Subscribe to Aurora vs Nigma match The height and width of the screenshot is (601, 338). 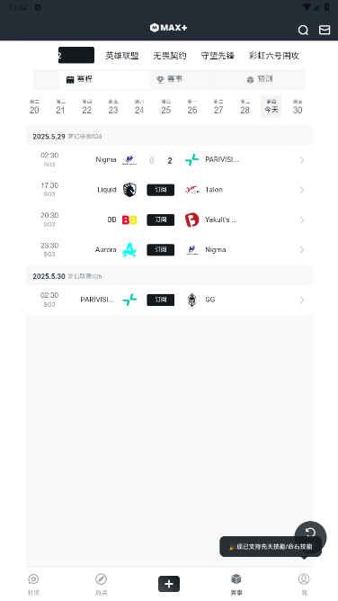coord(161,249)
